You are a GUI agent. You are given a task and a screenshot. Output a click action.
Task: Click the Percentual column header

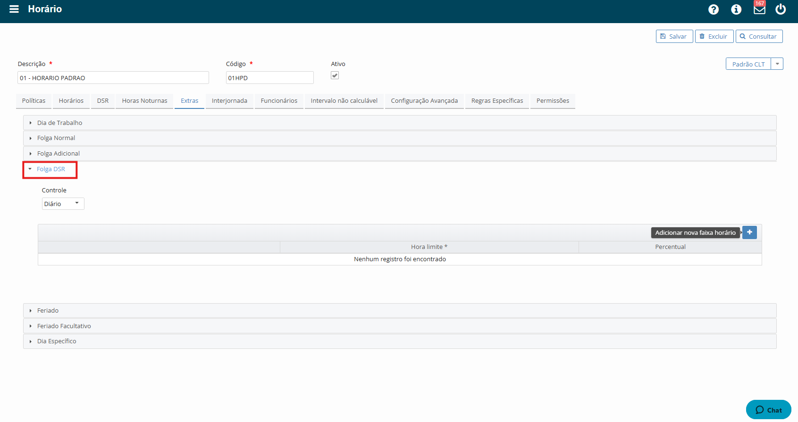point(670,247)
